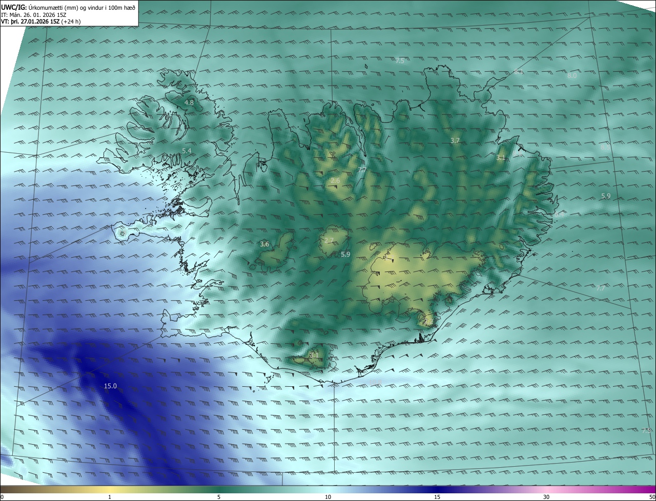Click the 5.4 map value label
656x501 pixels.
[187, 151]
